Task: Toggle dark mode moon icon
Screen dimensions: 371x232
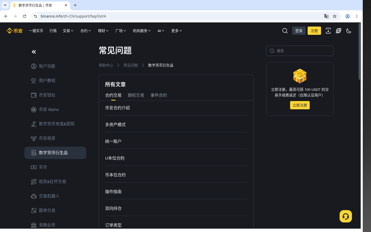Action: coord(349,31)
